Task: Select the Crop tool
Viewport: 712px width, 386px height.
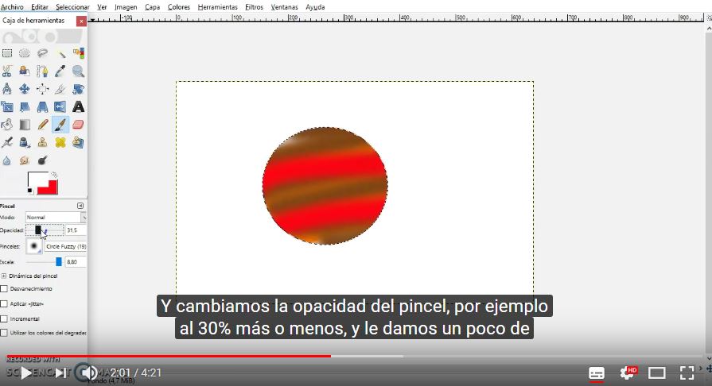Action: pyautogui.click(x=60, y=89)
